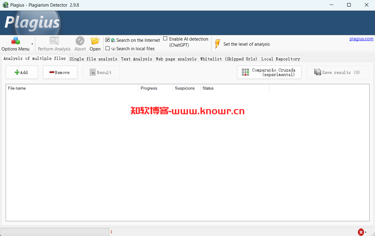Open a file with the folder icon
Viewport: 375px width, 236px height.
pyautogui.click(x=95, y=44)
